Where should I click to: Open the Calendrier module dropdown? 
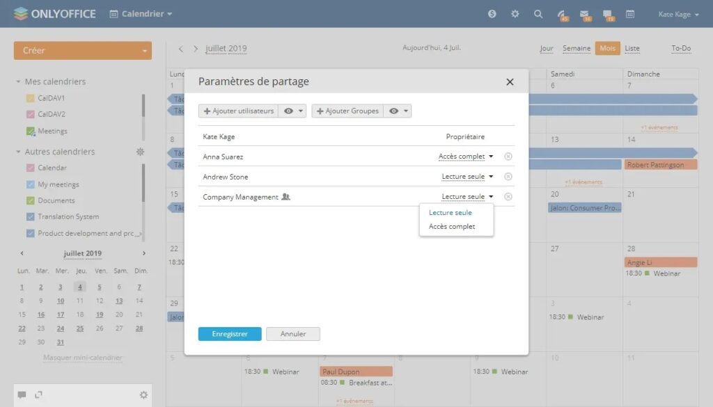pos(141,14)
